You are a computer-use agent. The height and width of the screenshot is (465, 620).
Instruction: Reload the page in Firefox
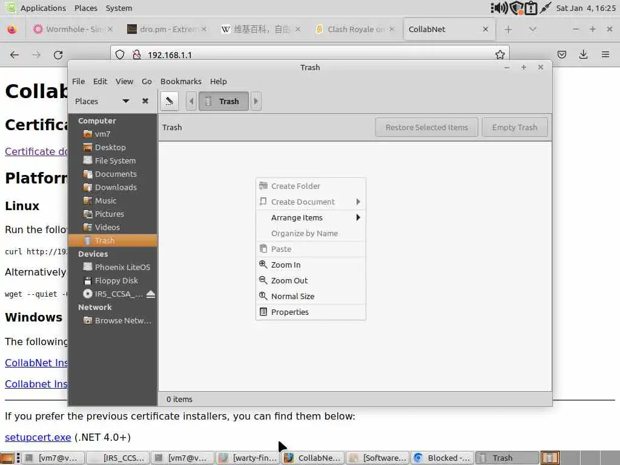pyautogui.click(x=58, y=55)
